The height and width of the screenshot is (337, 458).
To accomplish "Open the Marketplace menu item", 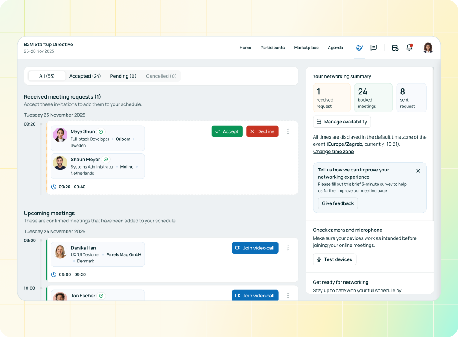I will pos(306,48).
